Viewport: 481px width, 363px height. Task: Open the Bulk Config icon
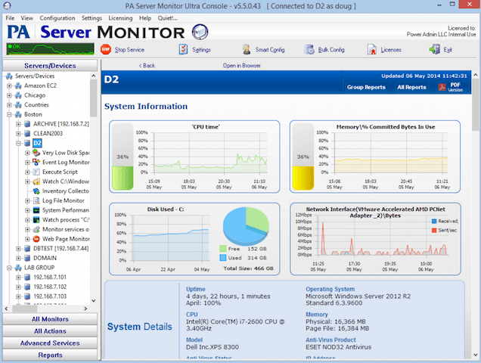pyautogui.click(x=309, y=49)
